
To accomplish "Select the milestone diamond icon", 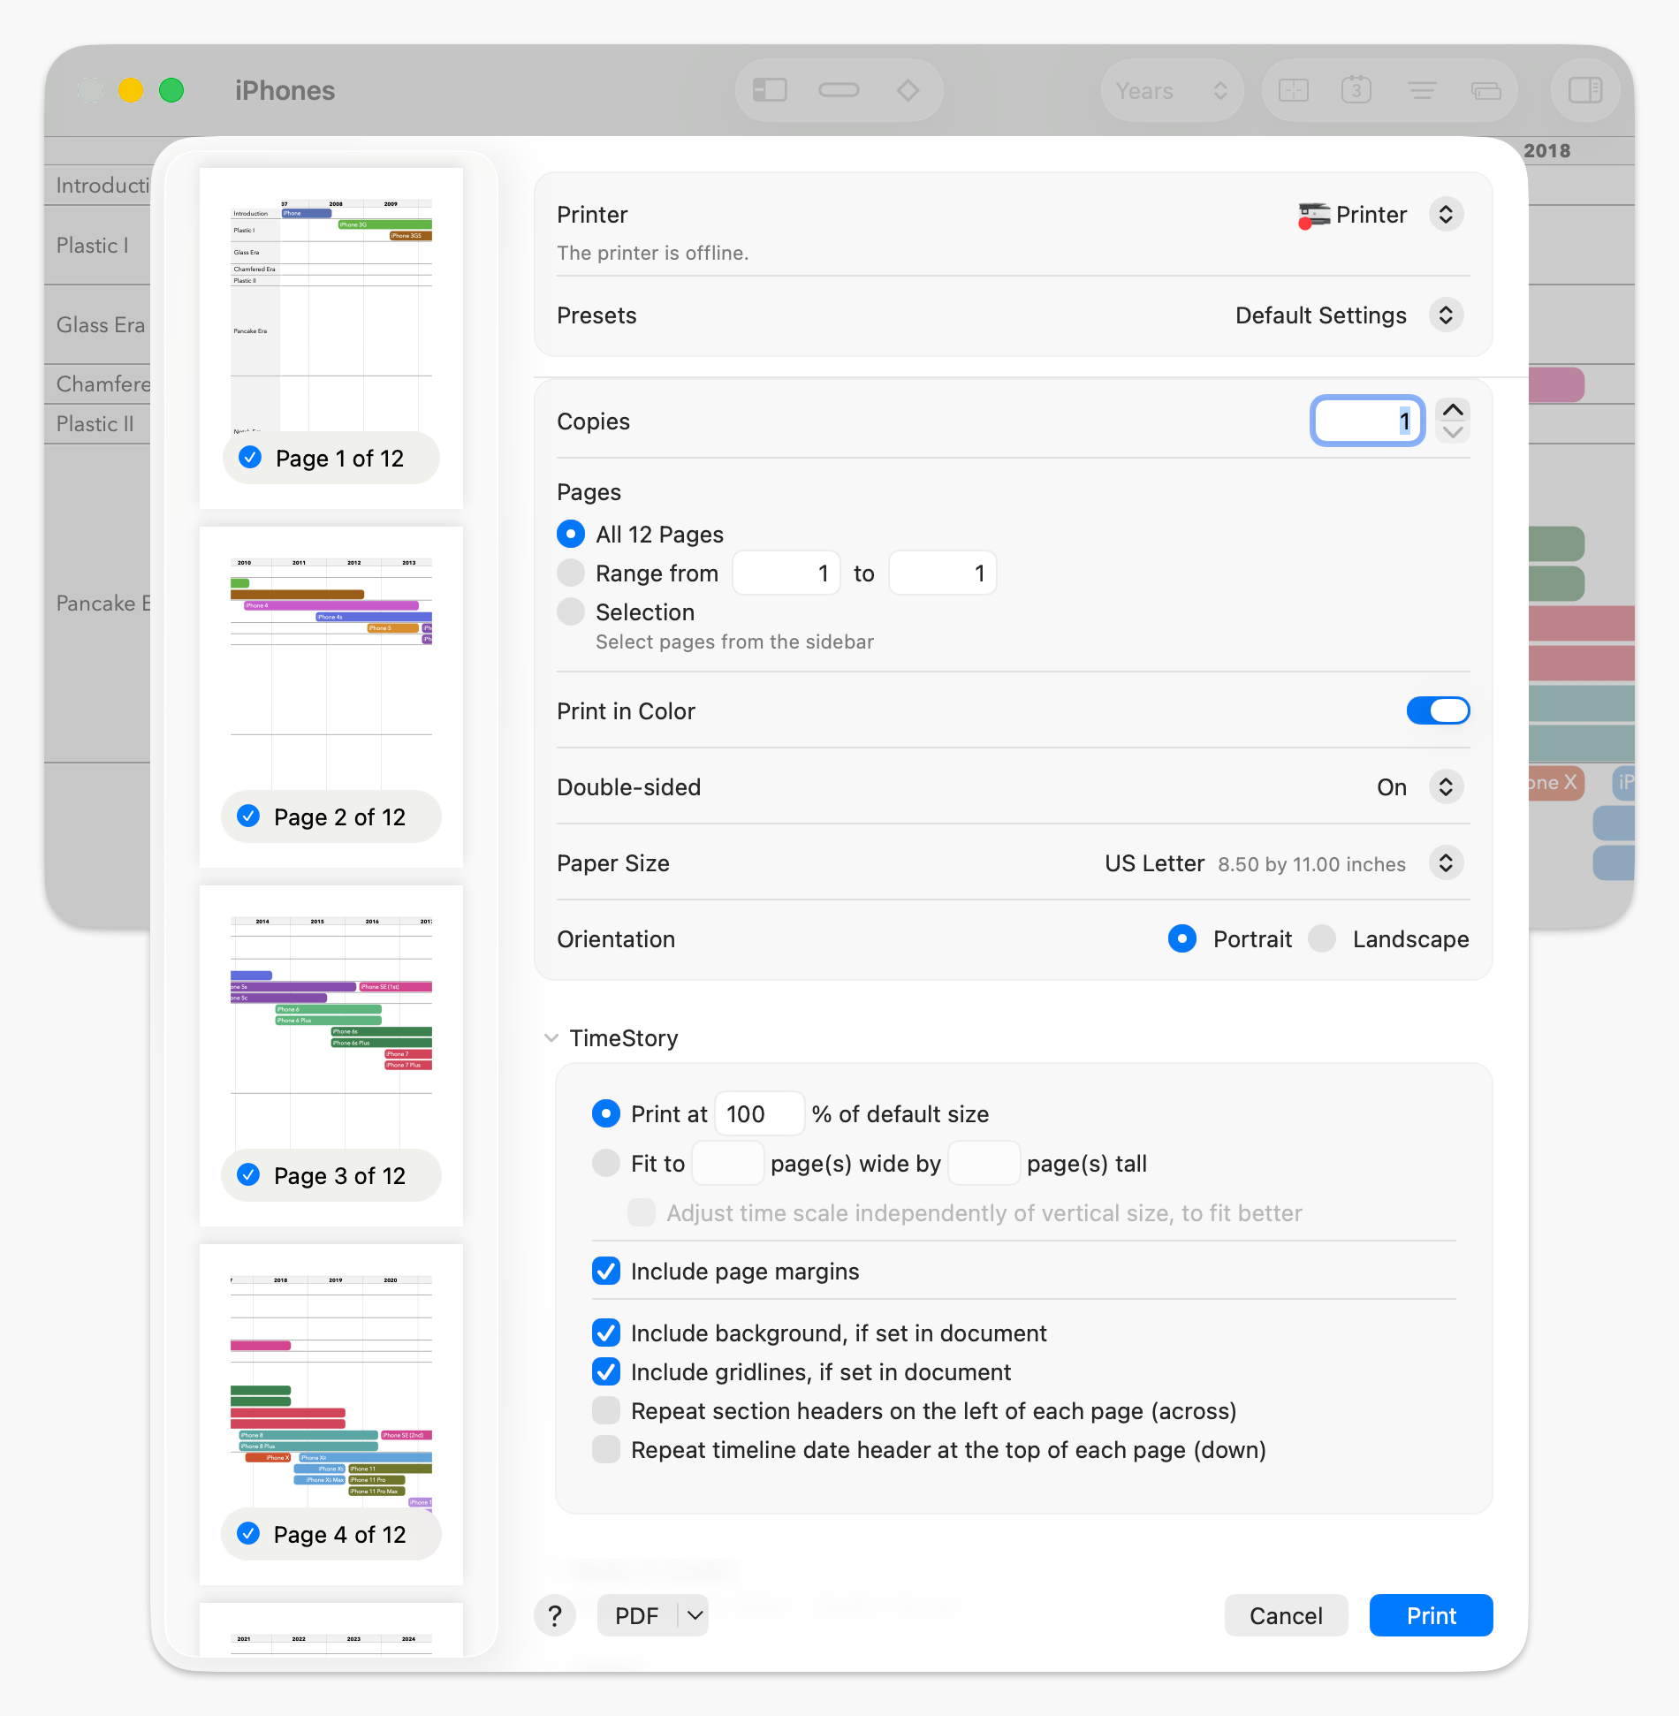I will click(x=908, y=89).
